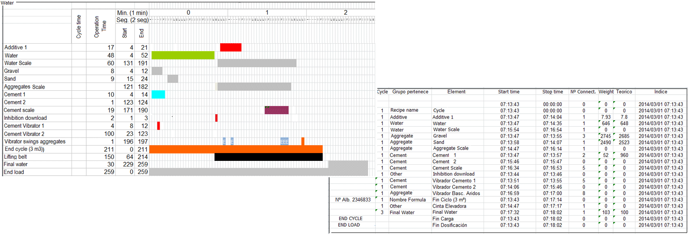This screenshot has width=694, height=240.
Task: Select the gray Gravel bar in chart
Action: tap(157, 71)
